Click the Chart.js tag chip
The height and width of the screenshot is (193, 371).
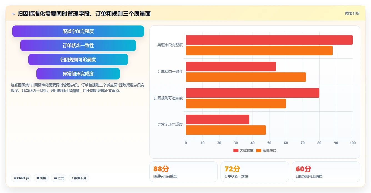(21, 178)
